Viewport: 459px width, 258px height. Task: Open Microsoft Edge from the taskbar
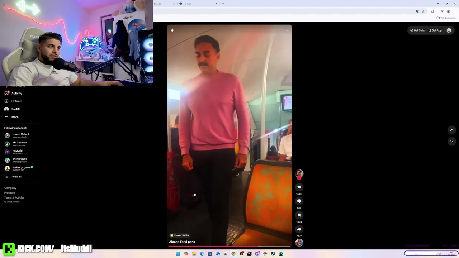tap(202, 254)
